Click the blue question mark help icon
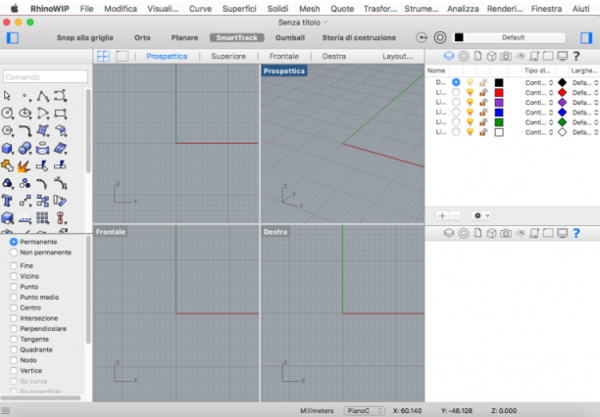The height and width of the screenshot is (417, 600). tap(576, 233)
